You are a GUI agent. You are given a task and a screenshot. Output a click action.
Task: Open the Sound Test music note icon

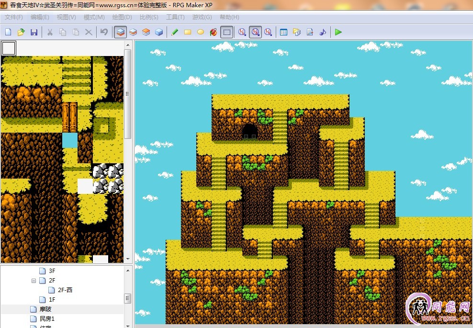click(x=323, y=32)
